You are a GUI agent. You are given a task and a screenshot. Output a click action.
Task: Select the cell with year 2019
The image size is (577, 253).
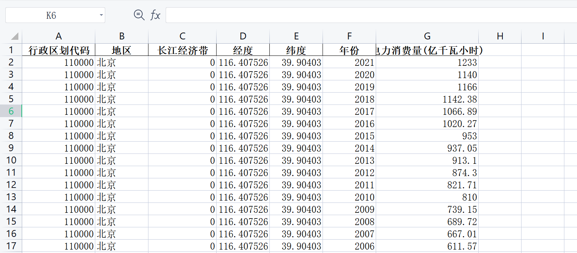[349, 87]
